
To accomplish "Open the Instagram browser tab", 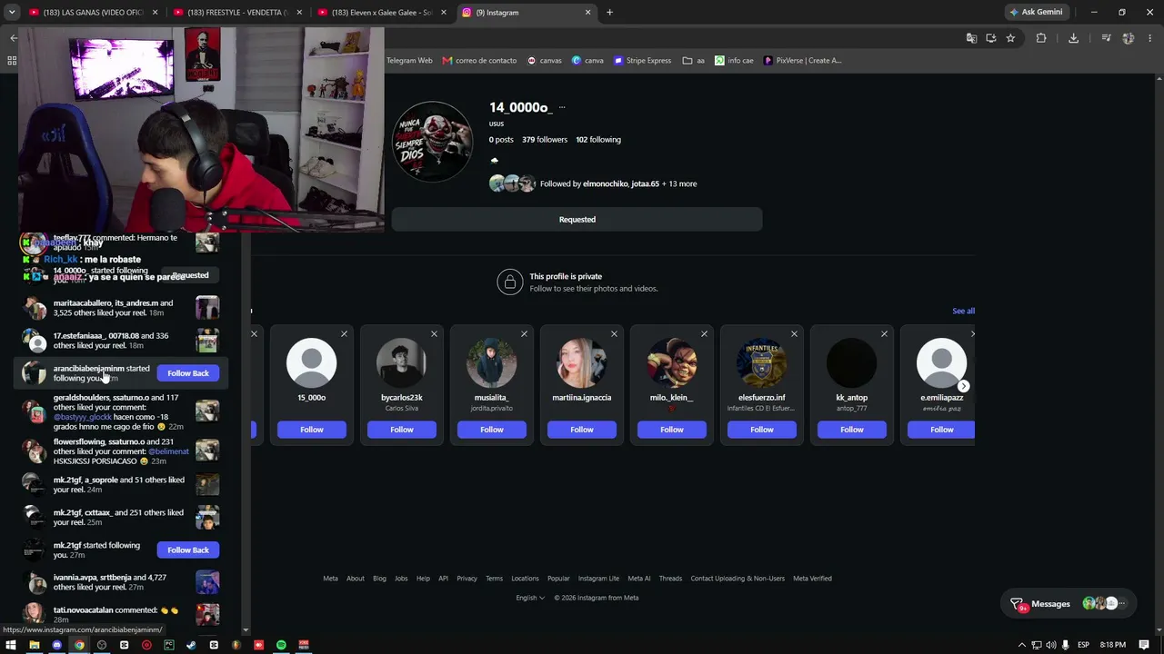I will click(527, 13).
